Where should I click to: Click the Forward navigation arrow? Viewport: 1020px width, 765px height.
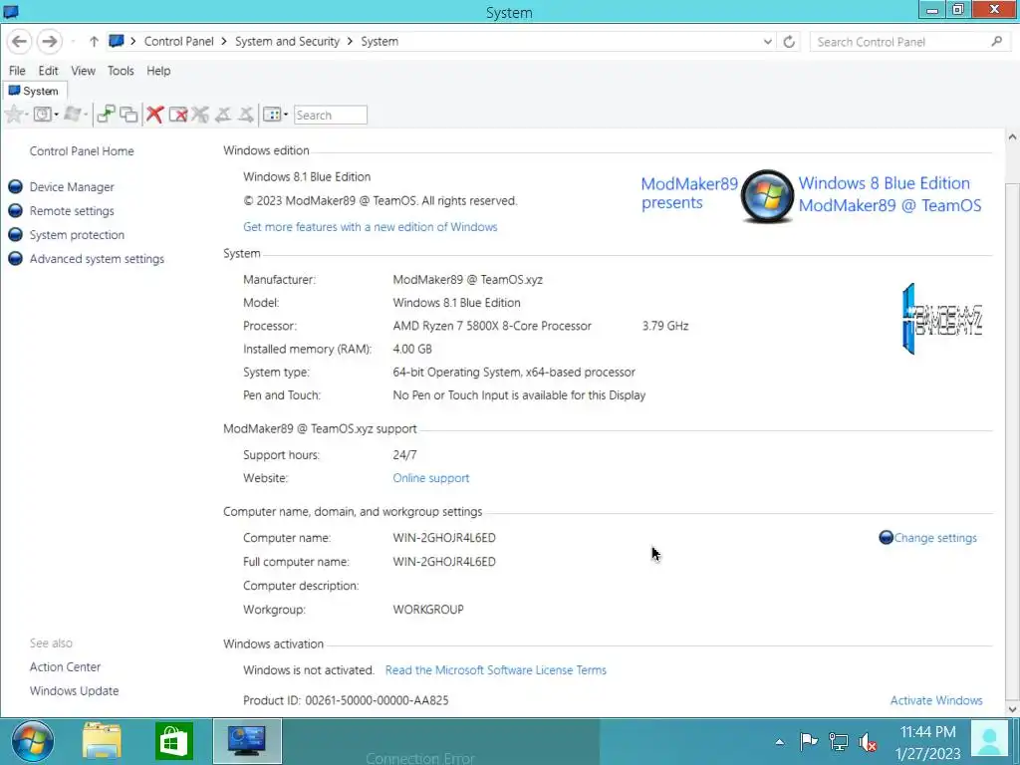point(50,42)
